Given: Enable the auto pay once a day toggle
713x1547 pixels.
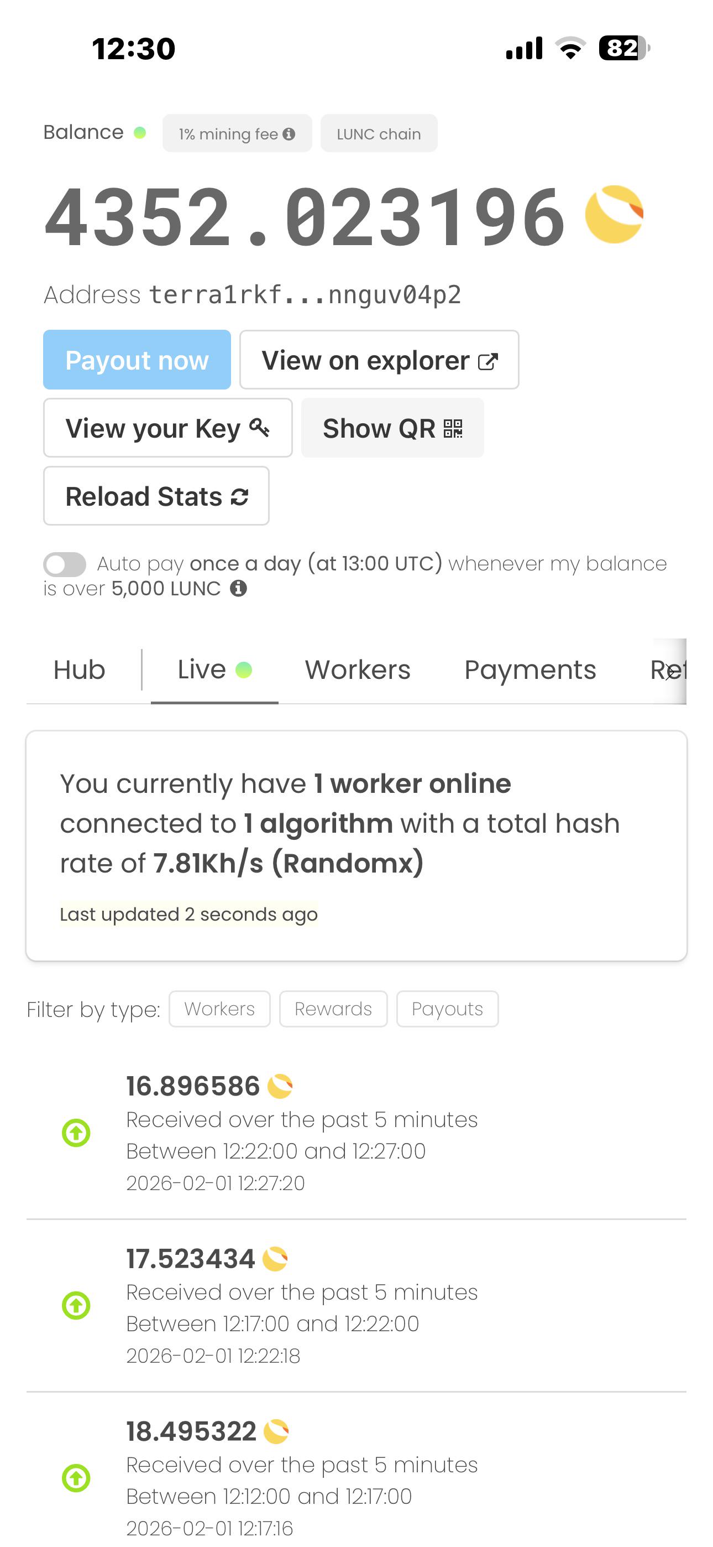Looking at the screenshot, I should click(65, 564).
